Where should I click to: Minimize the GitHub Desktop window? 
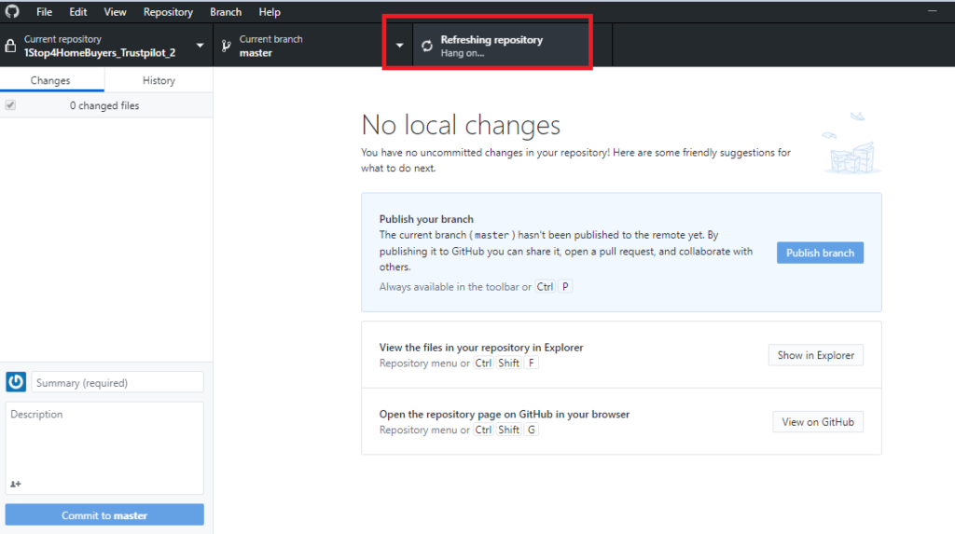(932, 11)
